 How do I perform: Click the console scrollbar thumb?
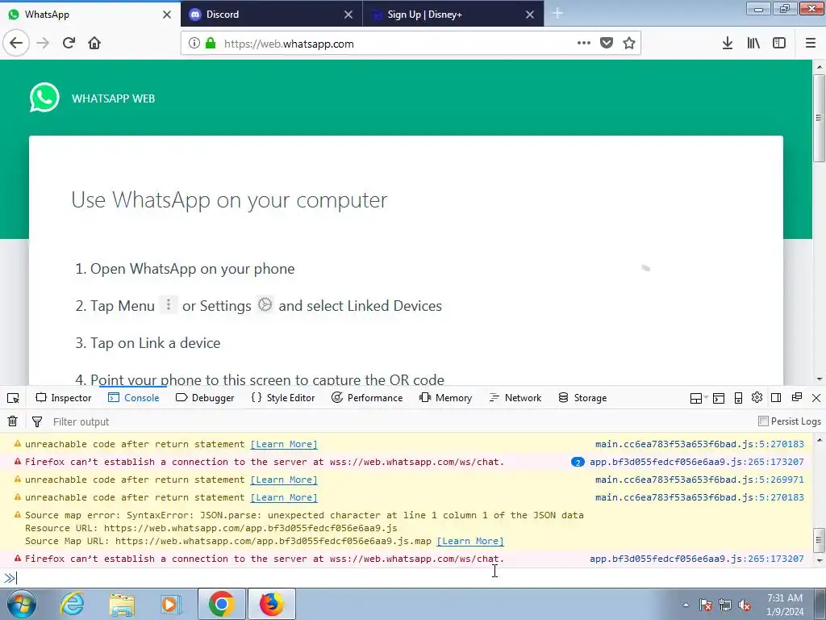click(x=819, y=539)
